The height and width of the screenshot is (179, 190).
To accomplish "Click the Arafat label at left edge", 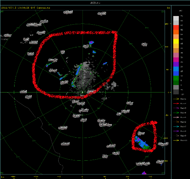I will click(4, 39).
